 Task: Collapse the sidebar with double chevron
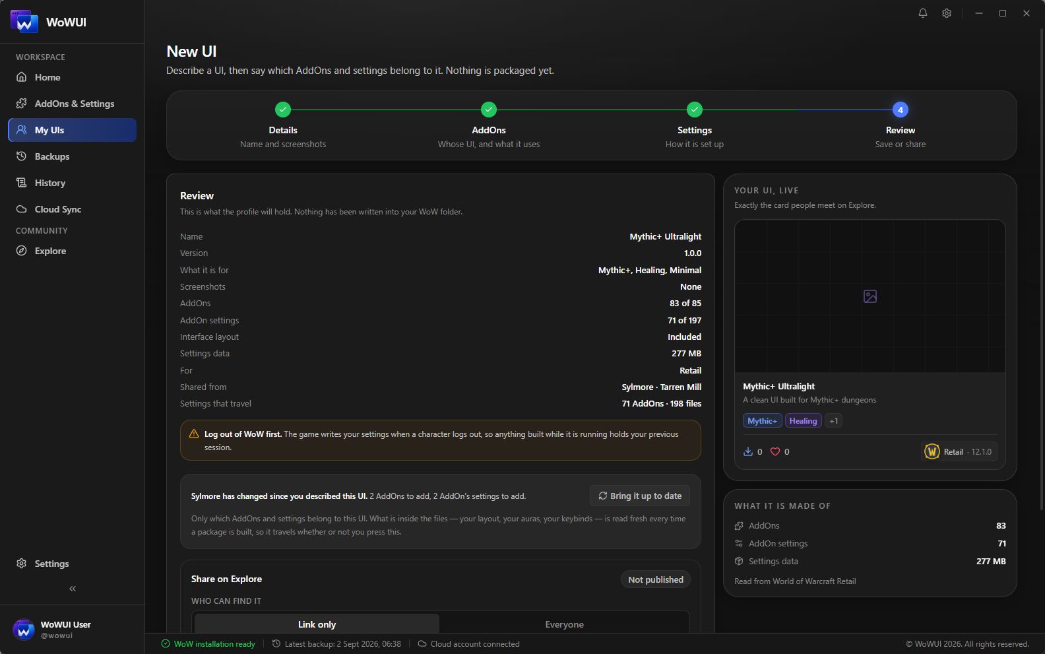[73, 589]
